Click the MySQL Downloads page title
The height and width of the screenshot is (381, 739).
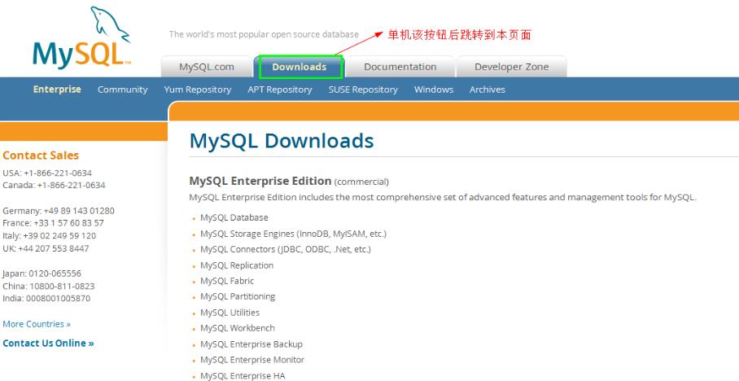pyautogui.click(x=282, y=141)
